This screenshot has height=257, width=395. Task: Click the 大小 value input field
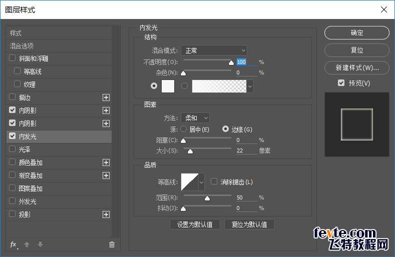click(x=246, y=151)
